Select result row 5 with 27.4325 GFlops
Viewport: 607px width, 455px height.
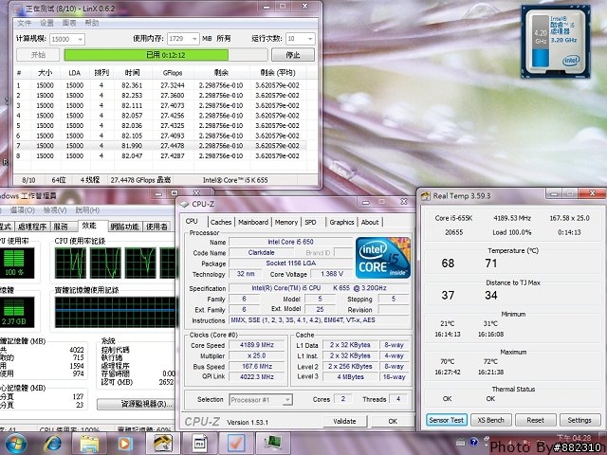pos(160,126)
